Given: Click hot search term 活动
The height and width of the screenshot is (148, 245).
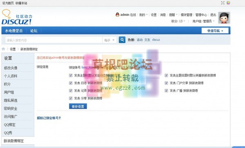Looking at the screenshot, I should pyautogui.click(x=140, y=40).
